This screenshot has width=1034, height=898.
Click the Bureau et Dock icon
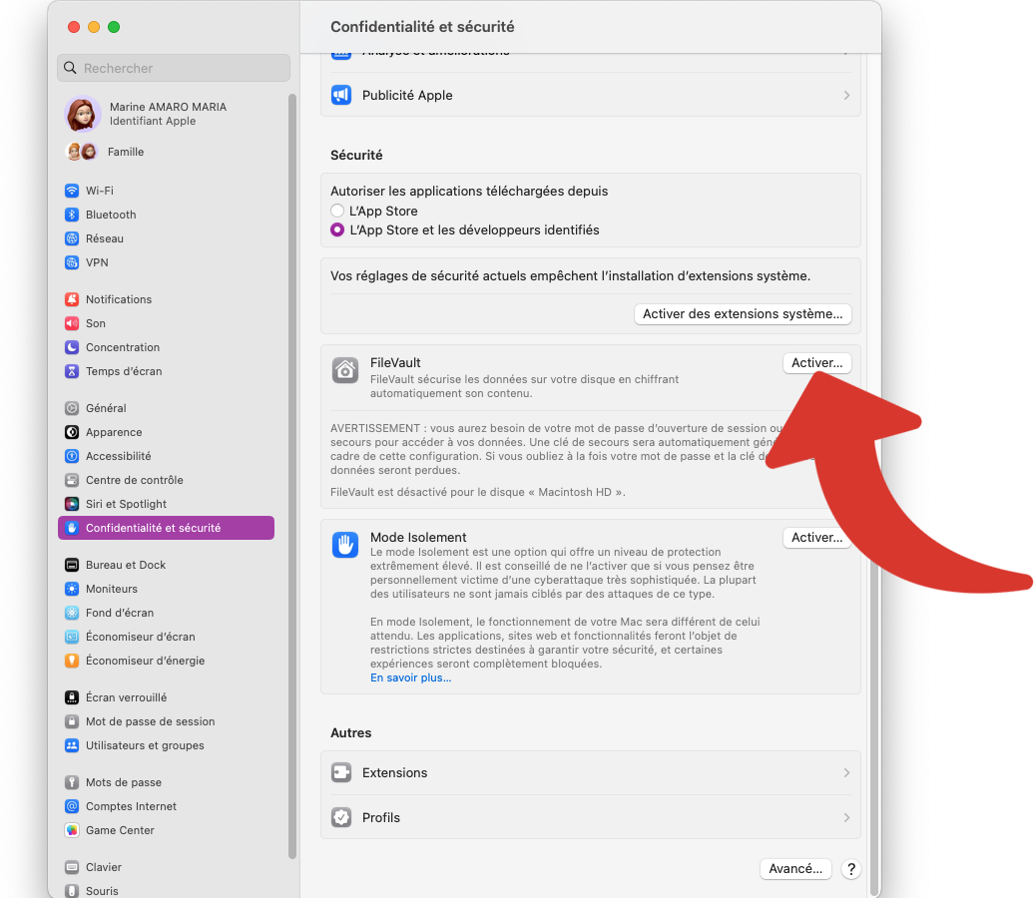[72, 565]
